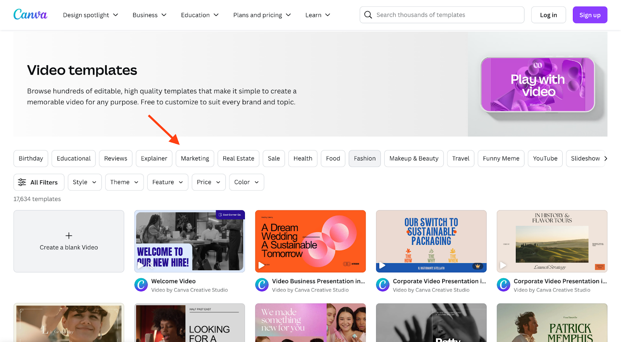Select the Real Estate category chip
Viewport: 621px width, 342px height.
[x=238, y=159]
